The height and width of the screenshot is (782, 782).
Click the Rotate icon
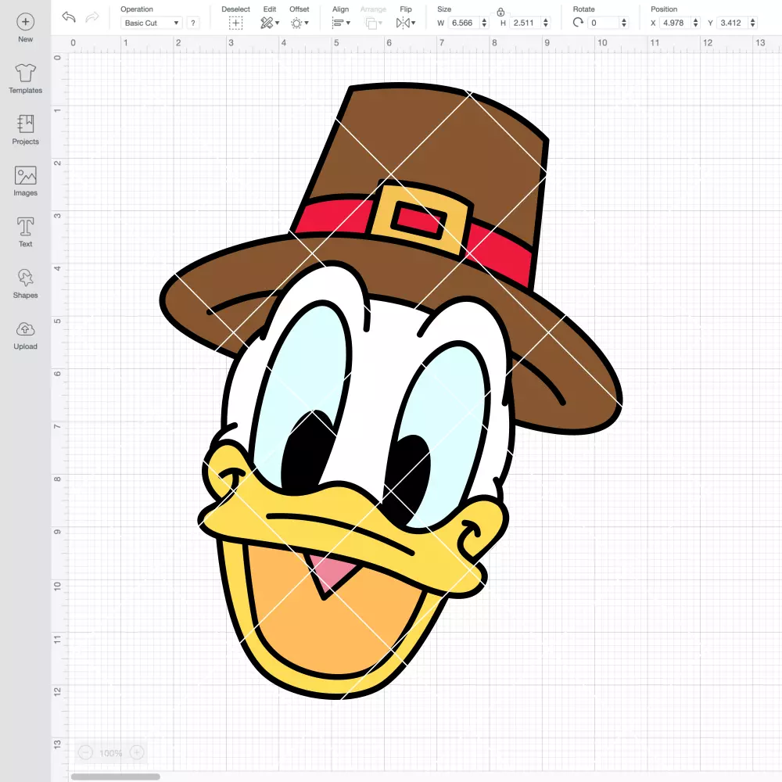(578, 23)
